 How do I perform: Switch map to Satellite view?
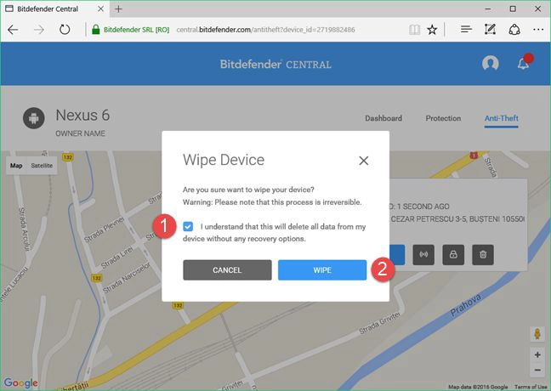[x=42, y=166]
